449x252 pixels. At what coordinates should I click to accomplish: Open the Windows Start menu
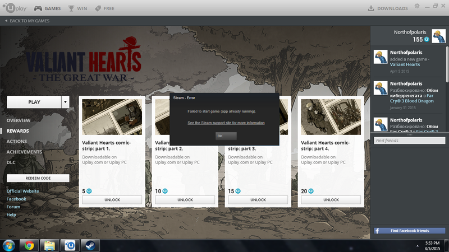[8, 246]
